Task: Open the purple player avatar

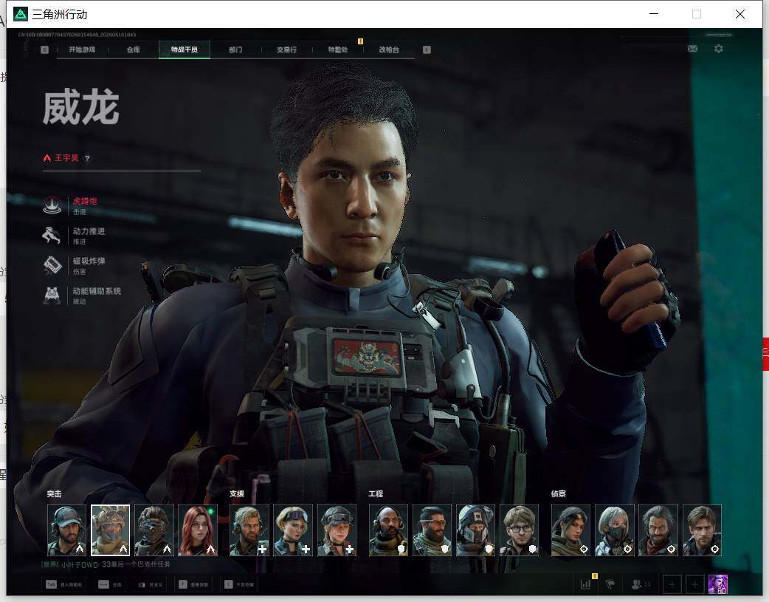Action: pyautogui.click(x=718, y=584)
